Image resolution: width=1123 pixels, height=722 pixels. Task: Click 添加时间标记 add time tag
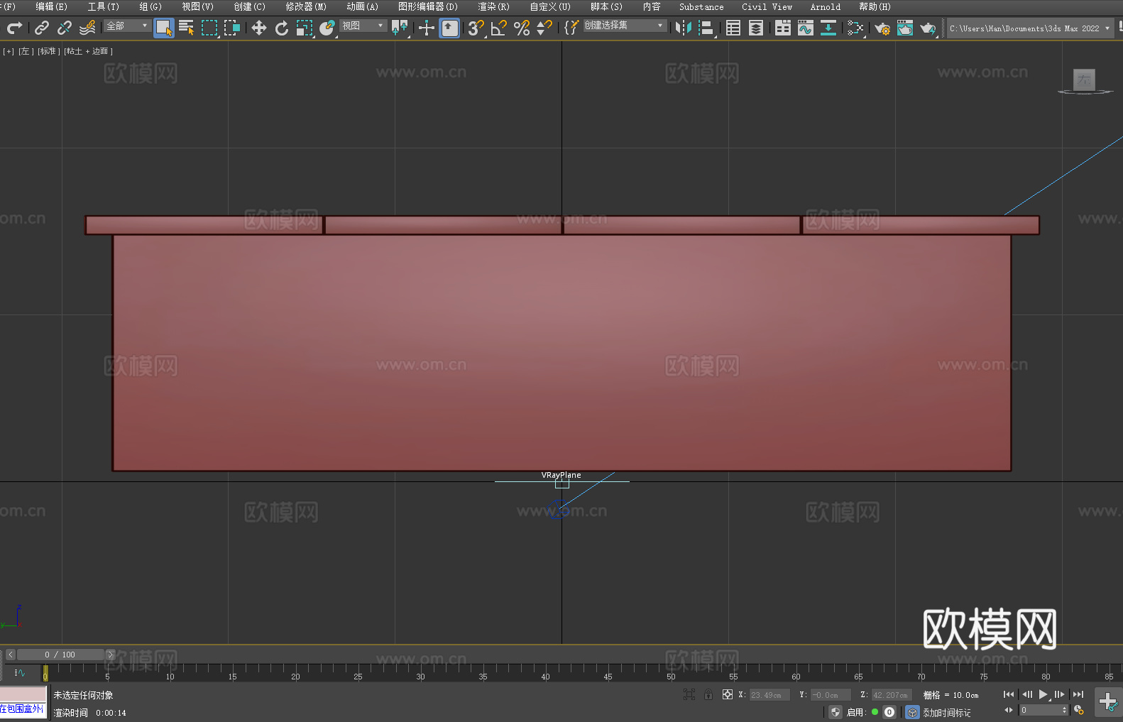coord(946,713)
